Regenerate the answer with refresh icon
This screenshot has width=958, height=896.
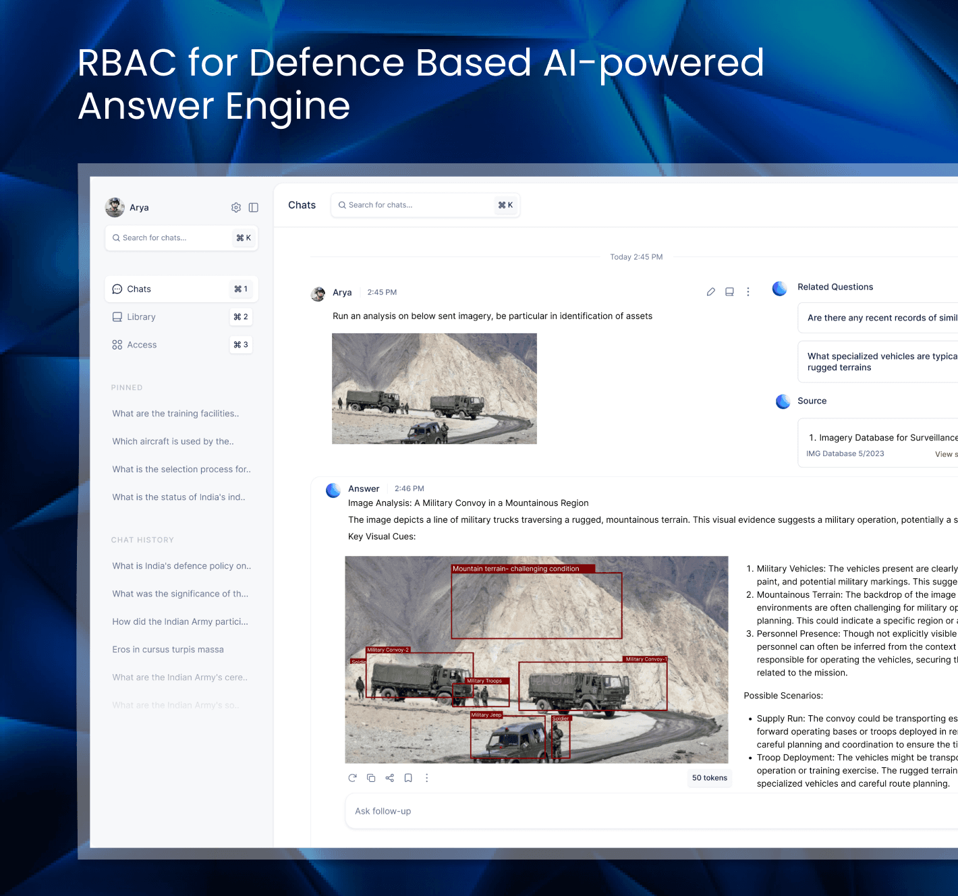tap(352, 778)
